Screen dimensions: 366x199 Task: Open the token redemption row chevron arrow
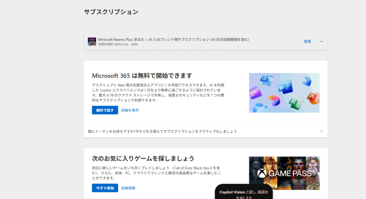pos(322,131)
